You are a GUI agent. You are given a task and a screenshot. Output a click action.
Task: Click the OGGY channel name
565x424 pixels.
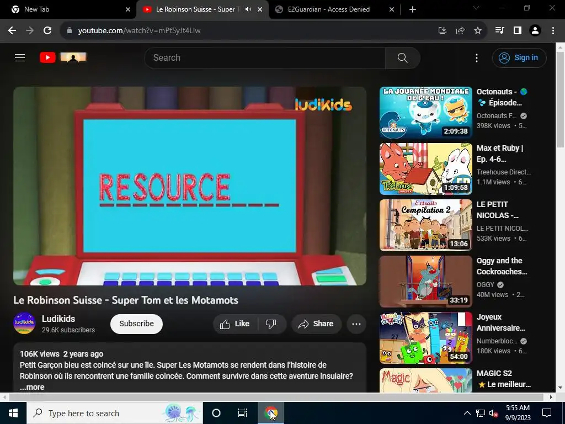click(x=485, y=284)
